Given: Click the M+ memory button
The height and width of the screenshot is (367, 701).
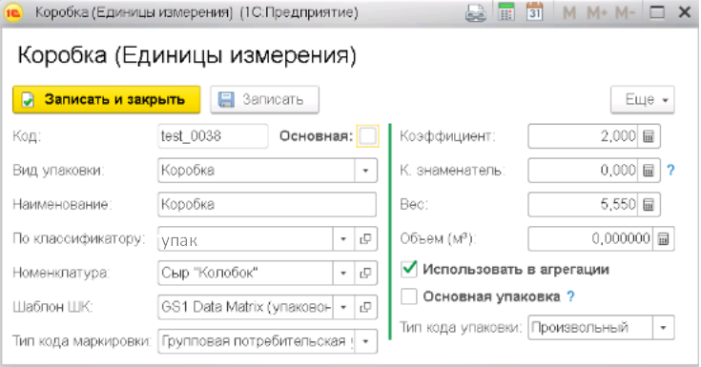Looking at the screenshot, I should [597, 12].
